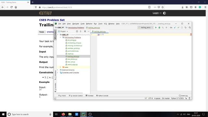The height and width of the screenshot is (117, 208).
Task: Click the Stop process icon
Action: (166, 28)
